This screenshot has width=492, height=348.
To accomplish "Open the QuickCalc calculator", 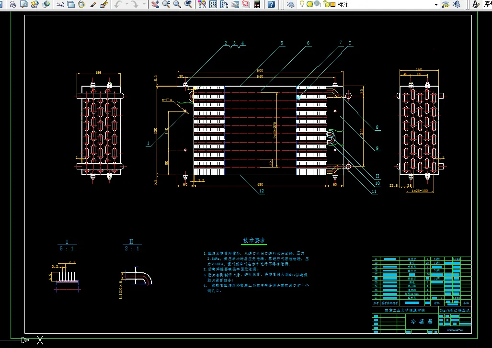I will [257, 4].
